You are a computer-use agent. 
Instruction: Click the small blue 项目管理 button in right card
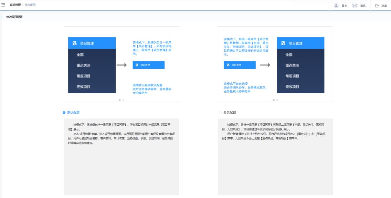(x=239, y=65)
